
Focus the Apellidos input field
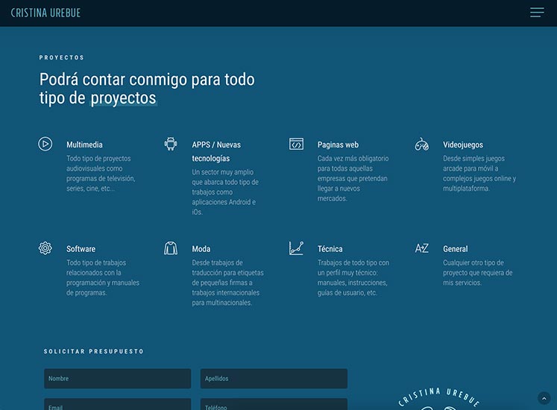coord(274,379)
